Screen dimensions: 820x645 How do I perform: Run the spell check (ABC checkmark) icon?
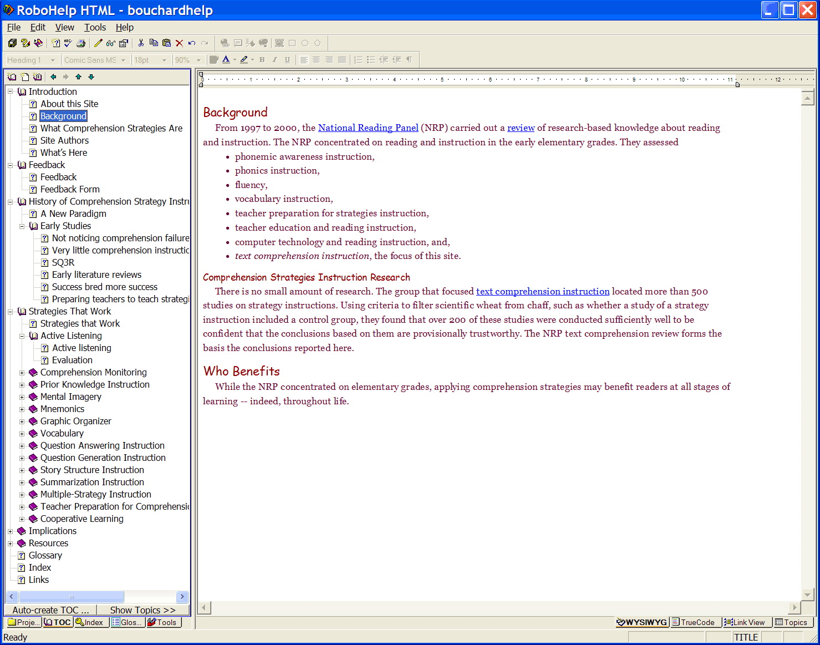(x=68, y=43)
